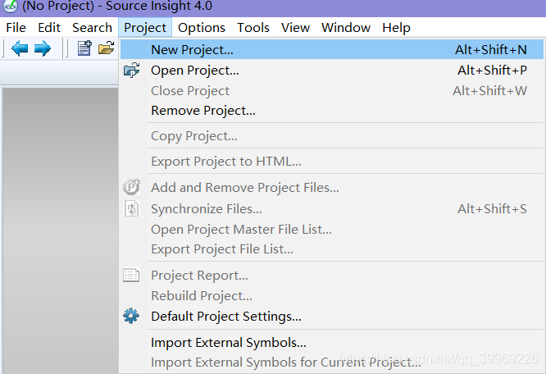Screen dimensions: 546x374
Task: Click the Default Project Settings gear icon
Action: click(x=131, y=316)
